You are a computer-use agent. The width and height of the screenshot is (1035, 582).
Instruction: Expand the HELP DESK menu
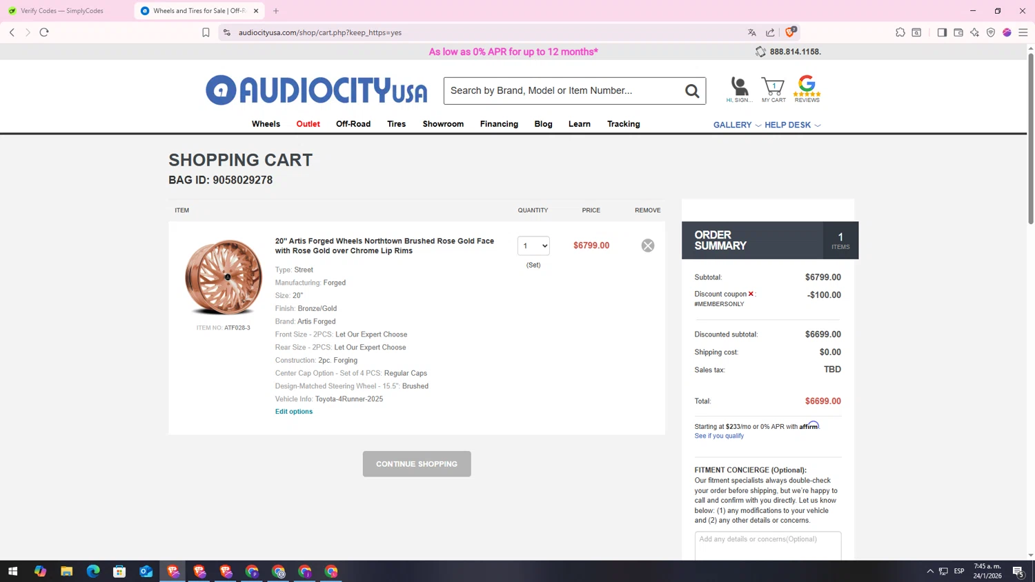pos(792,125)
